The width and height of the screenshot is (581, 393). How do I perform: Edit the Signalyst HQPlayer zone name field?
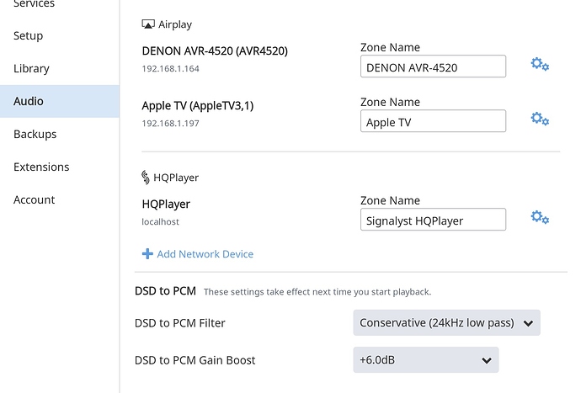[x=433, y=220]
